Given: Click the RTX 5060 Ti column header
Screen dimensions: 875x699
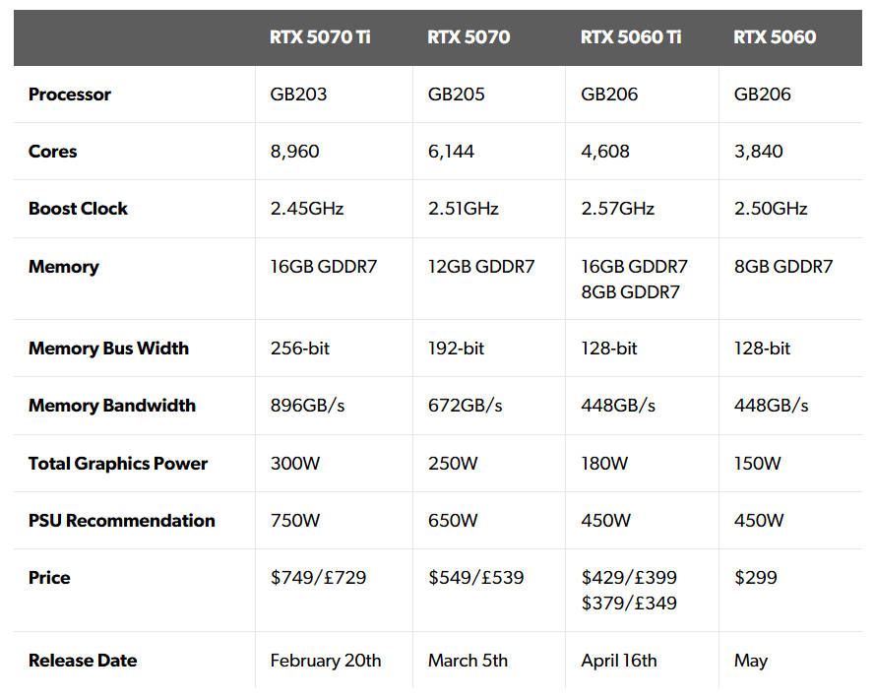Looking at the screenshot, I should coord(631,37).
